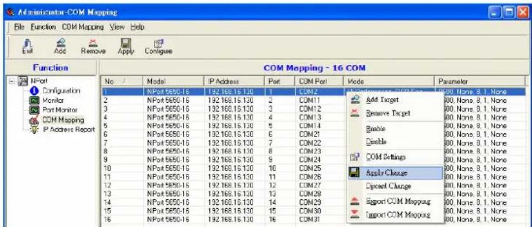The height and width of the screenshot is (227, 532).
Task: Click the COM Mapping - 16 COM header
Action: 314,68
